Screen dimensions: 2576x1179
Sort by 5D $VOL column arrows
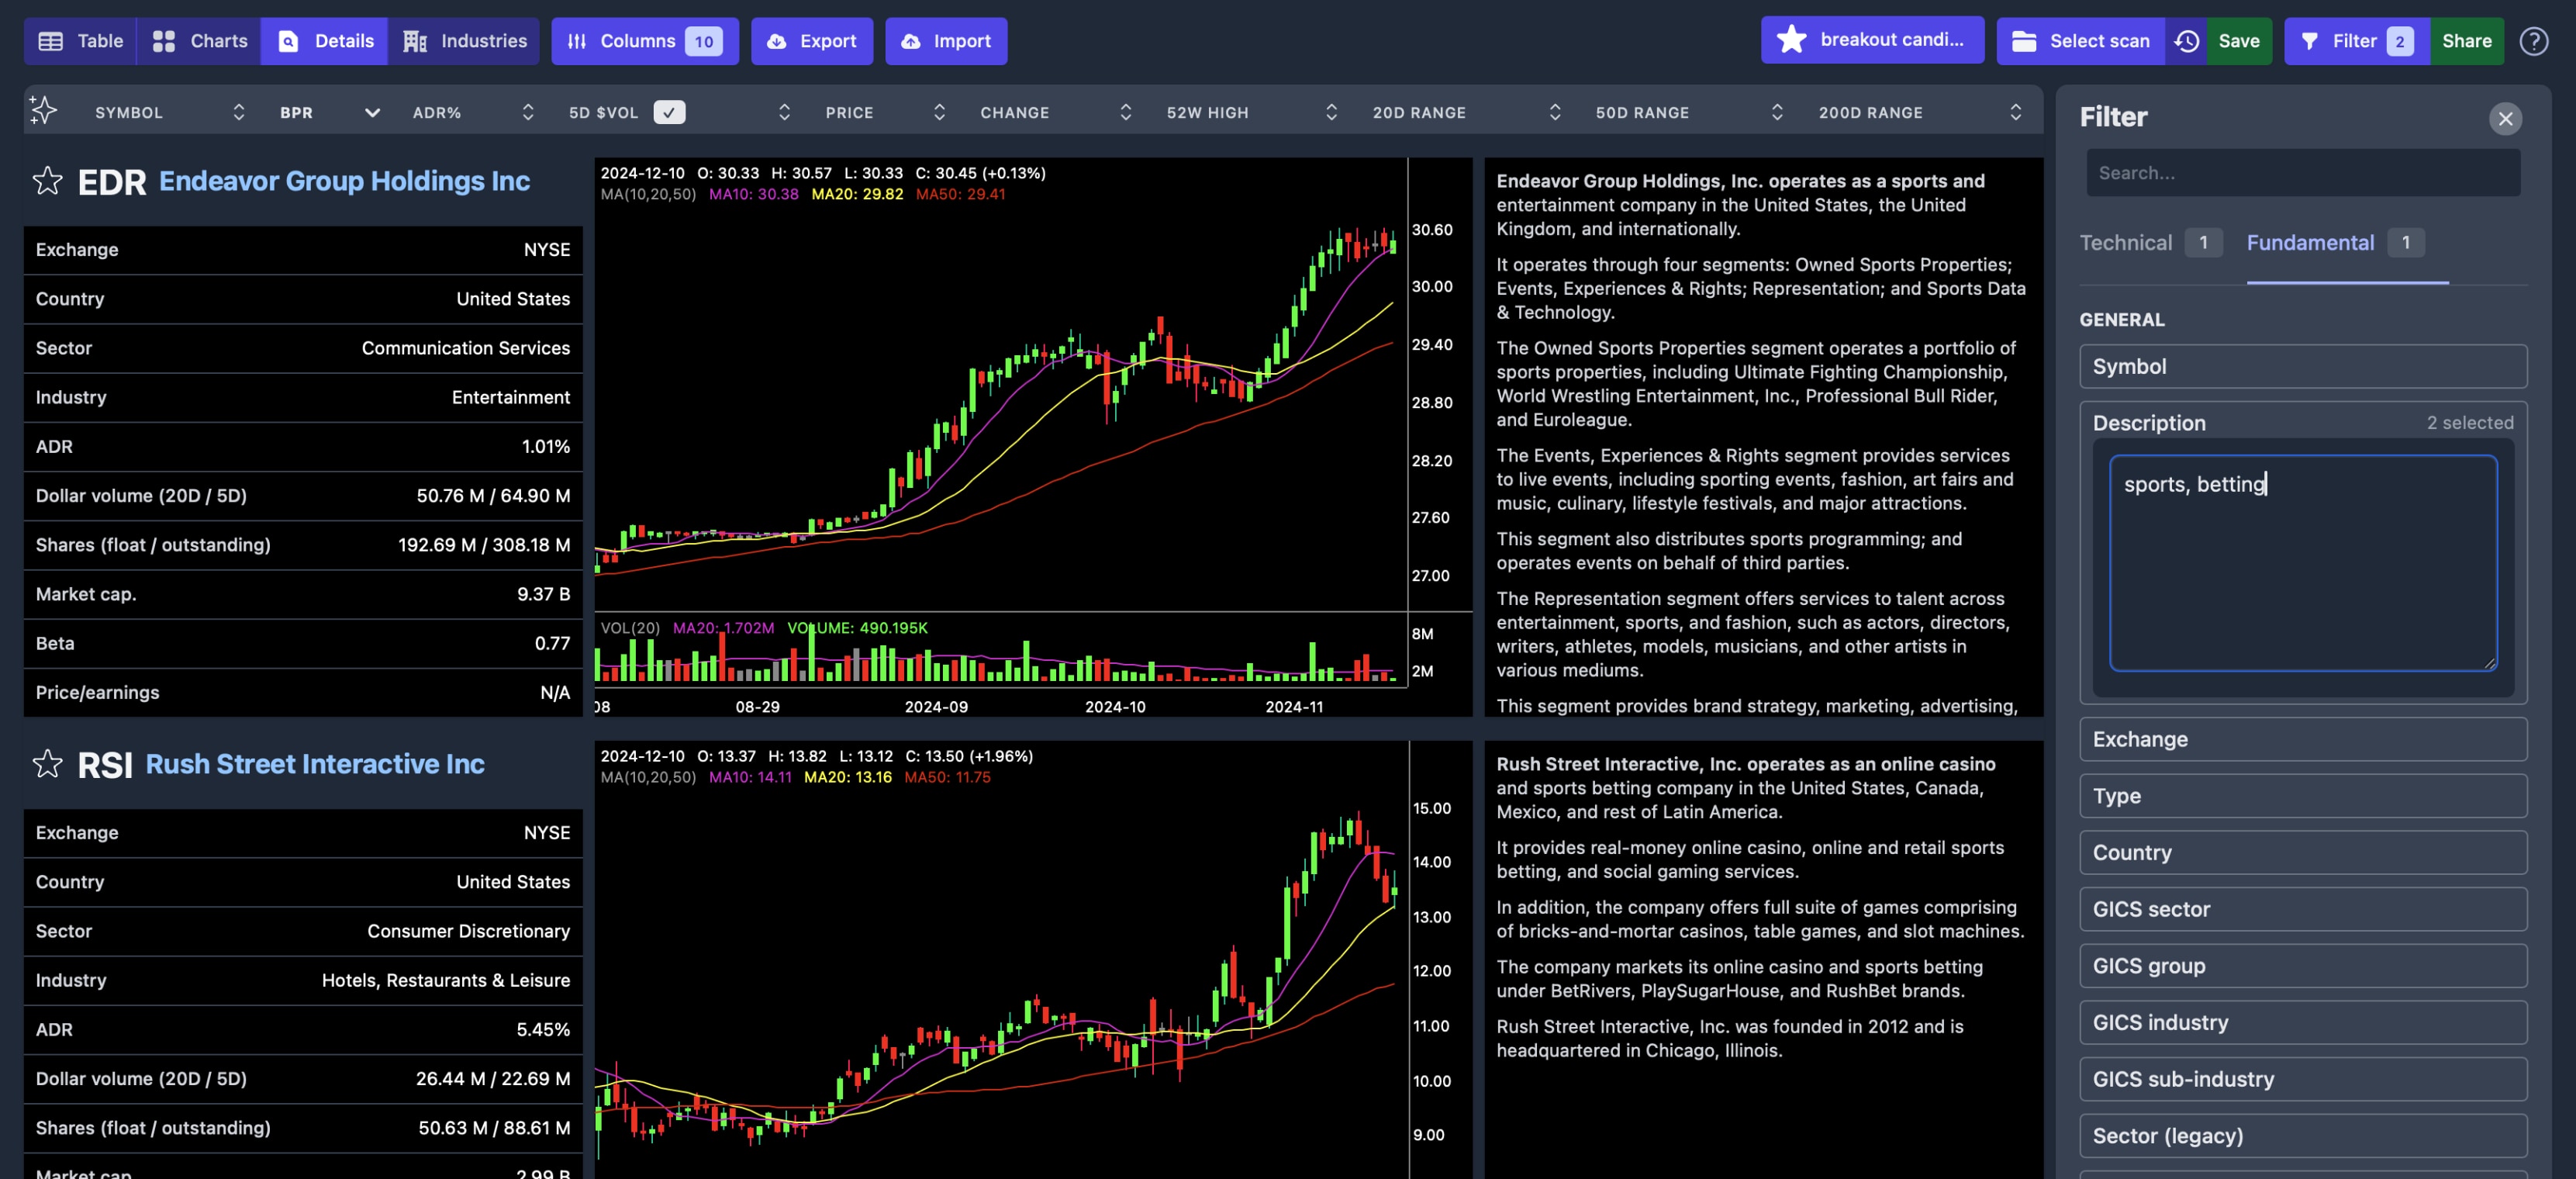784,112
